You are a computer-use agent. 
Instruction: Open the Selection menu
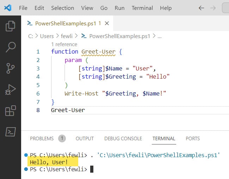62,8
